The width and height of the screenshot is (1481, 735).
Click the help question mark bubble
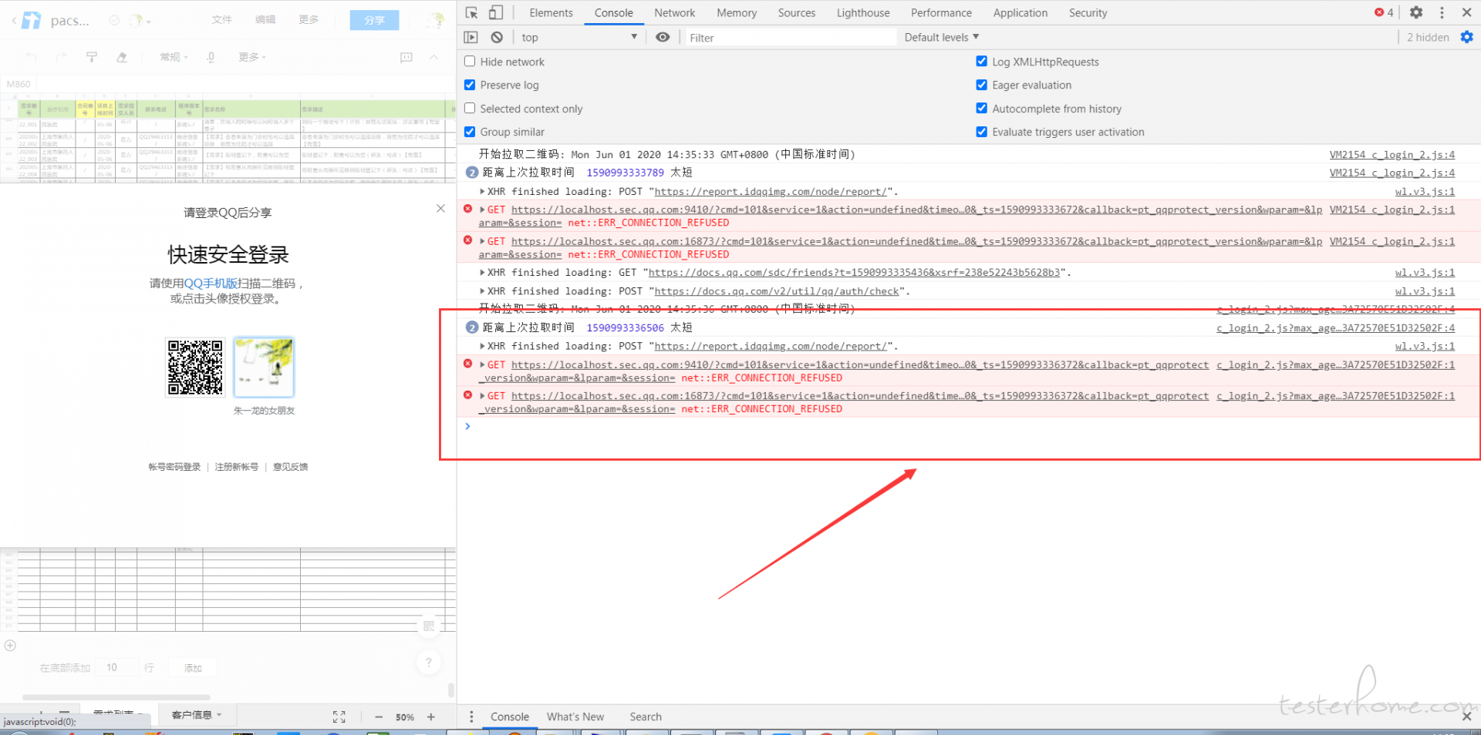(x=429, y=661)
